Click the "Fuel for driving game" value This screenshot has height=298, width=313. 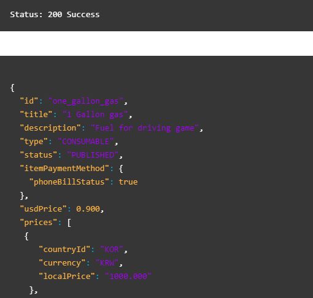click(x=145, y=128)
